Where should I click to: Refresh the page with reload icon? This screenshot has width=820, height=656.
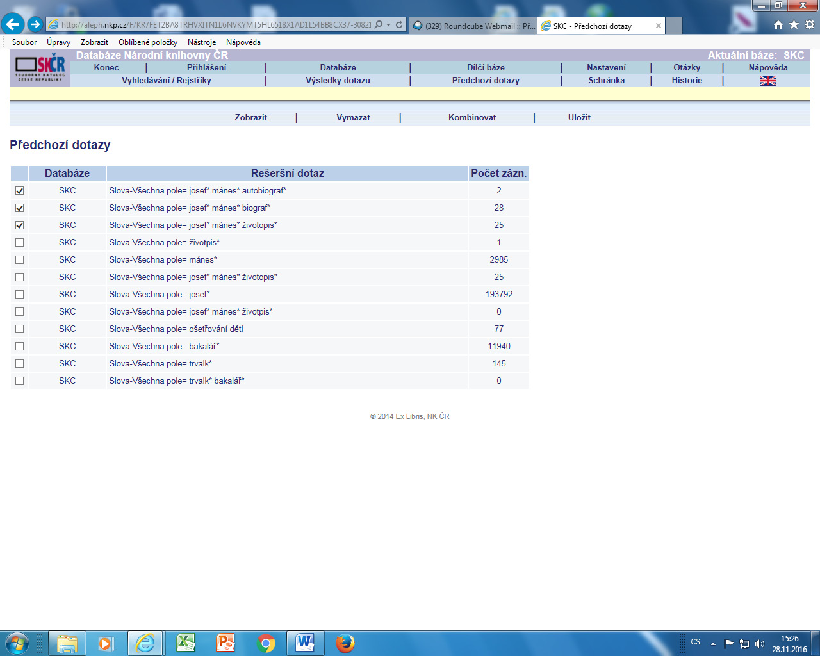click(x=399, y=24)
